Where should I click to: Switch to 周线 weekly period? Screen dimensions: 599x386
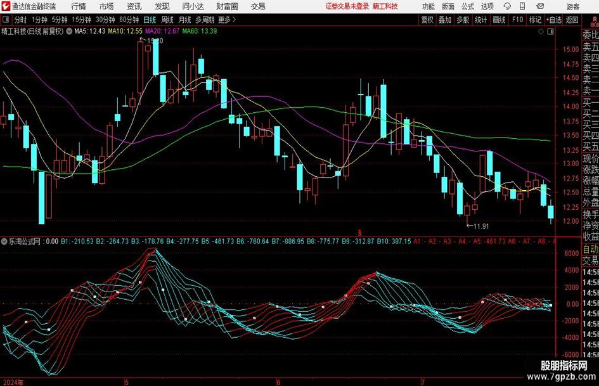point(167,20)
